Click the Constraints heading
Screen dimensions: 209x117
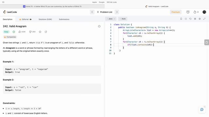click(9, 103)
